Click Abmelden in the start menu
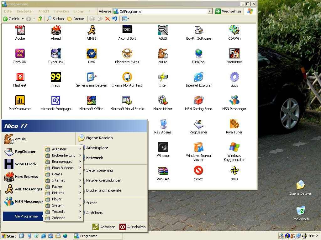 [x=104, y=227]
